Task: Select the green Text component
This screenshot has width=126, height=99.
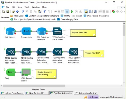Action: (10, 72)
